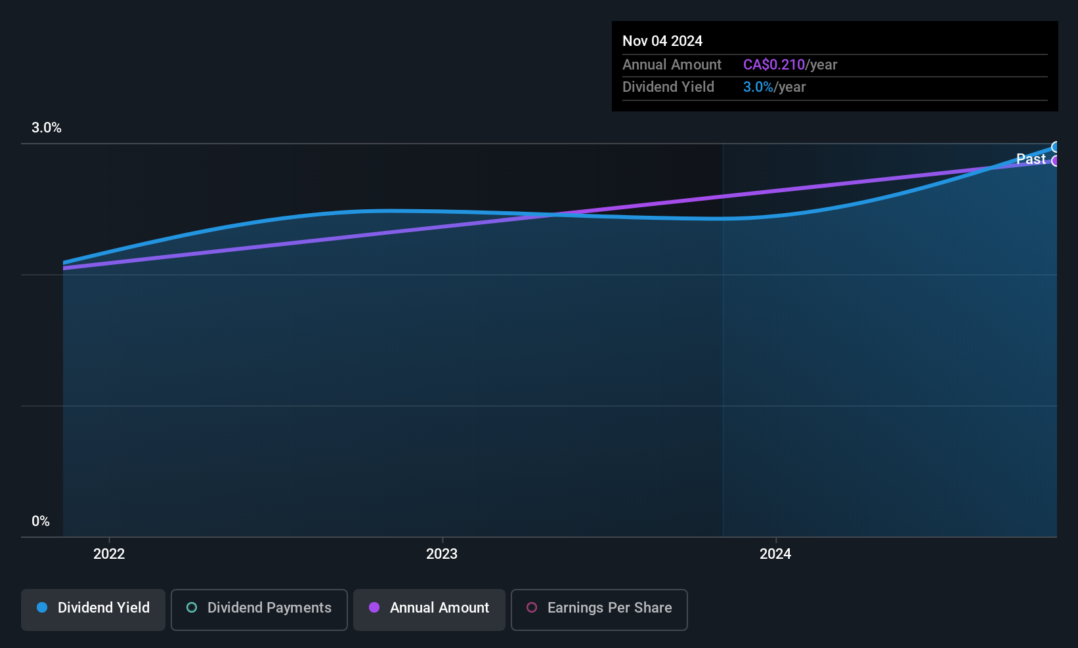This screenshot has width=1078, height=648.
Task: Click the Annual Amount row label in tooltip
Action: point(672,65)
